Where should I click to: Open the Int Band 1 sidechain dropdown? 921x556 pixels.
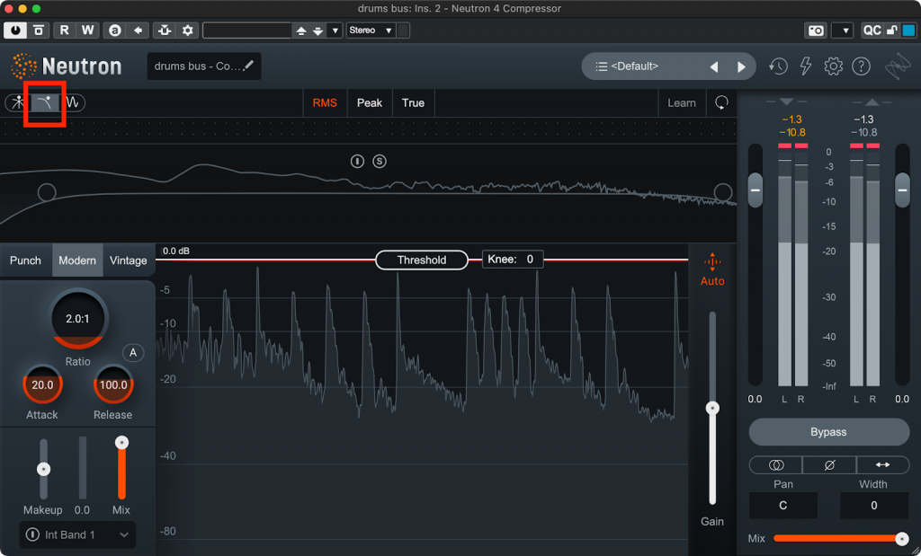(x=77, y=534)
